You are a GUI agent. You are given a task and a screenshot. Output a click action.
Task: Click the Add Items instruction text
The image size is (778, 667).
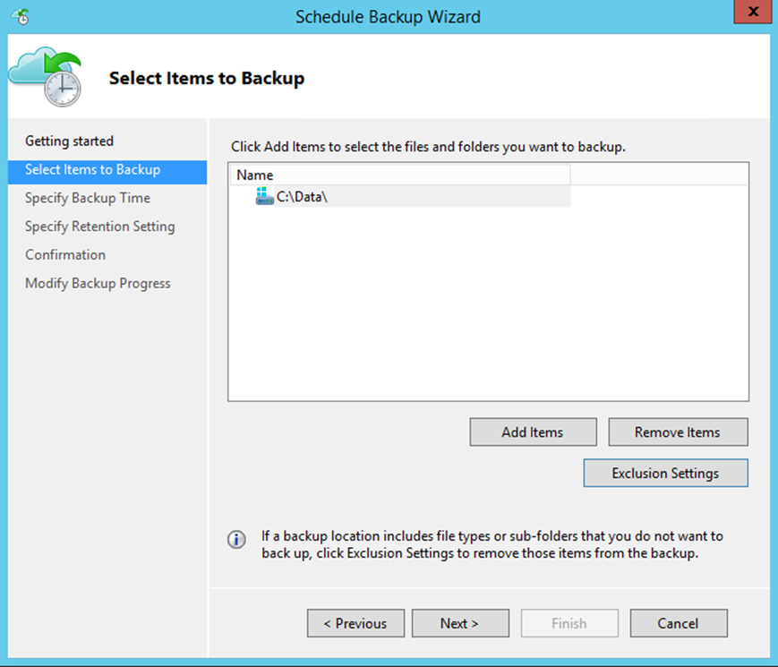[428, 147]
